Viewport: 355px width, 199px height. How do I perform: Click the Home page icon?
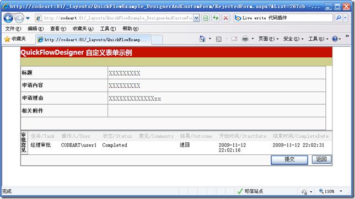click(202, 39)
